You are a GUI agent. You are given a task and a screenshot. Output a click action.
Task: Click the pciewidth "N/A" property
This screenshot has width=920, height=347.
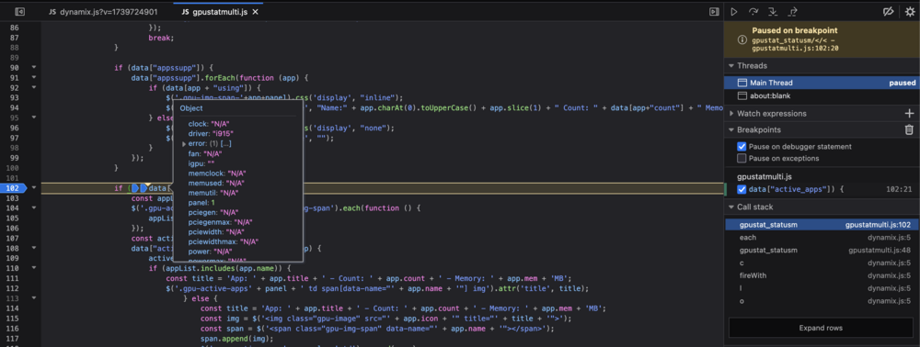[216, 231]
